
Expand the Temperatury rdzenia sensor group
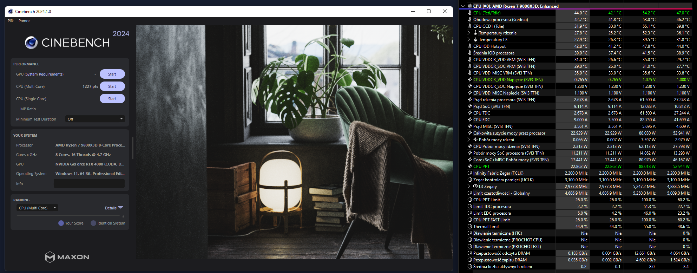pos(468,33)
